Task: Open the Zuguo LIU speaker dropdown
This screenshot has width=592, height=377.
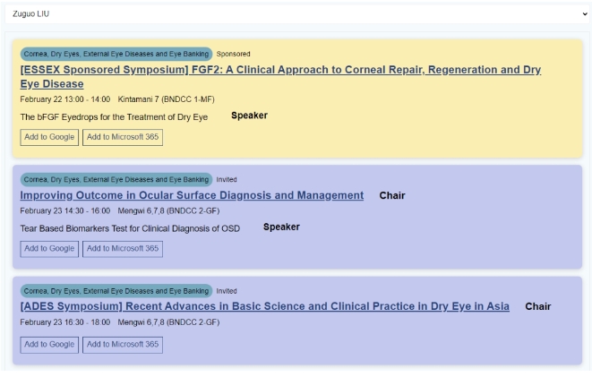Action: (x=296, y=14)
